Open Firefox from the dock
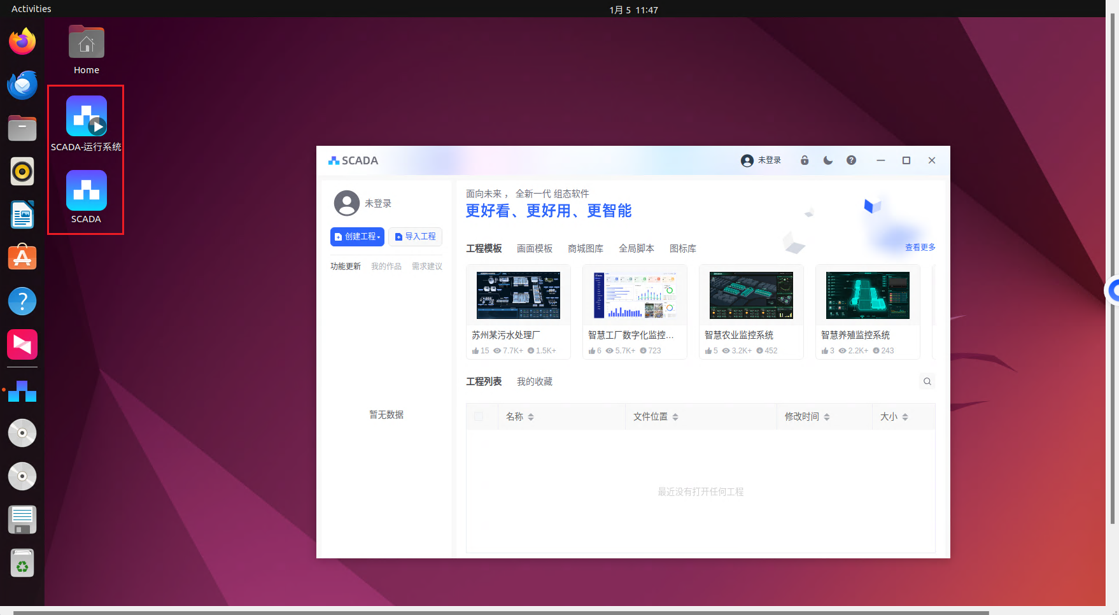This screenshot has height=615, width=1119. point(22,42)
